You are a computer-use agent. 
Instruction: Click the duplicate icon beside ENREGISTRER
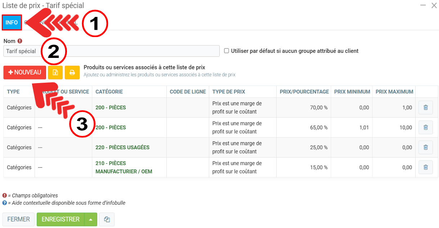(x=107, y=219)
